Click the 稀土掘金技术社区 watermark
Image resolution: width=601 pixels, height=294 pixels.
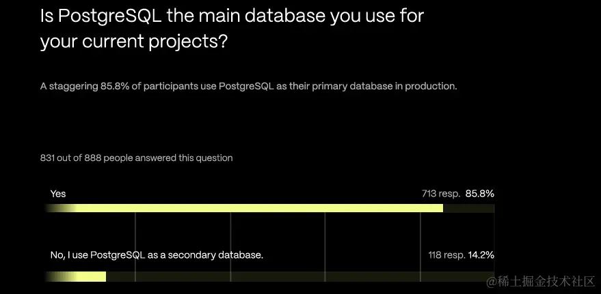(540, 282)
